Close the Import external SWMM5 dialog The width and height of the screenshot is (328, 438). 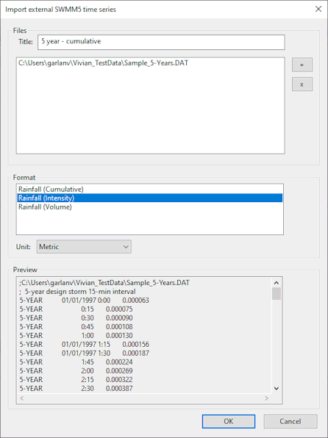click(318, 9)
